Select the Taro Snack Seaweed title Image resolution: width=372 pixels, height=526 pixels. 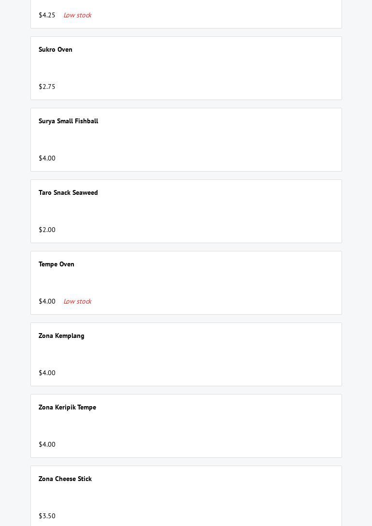[x=68, y=192]
